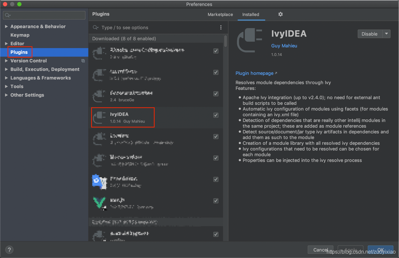Click the plug icon of the bruceGe plugin

pyautogui.click(x=100, y=96)
